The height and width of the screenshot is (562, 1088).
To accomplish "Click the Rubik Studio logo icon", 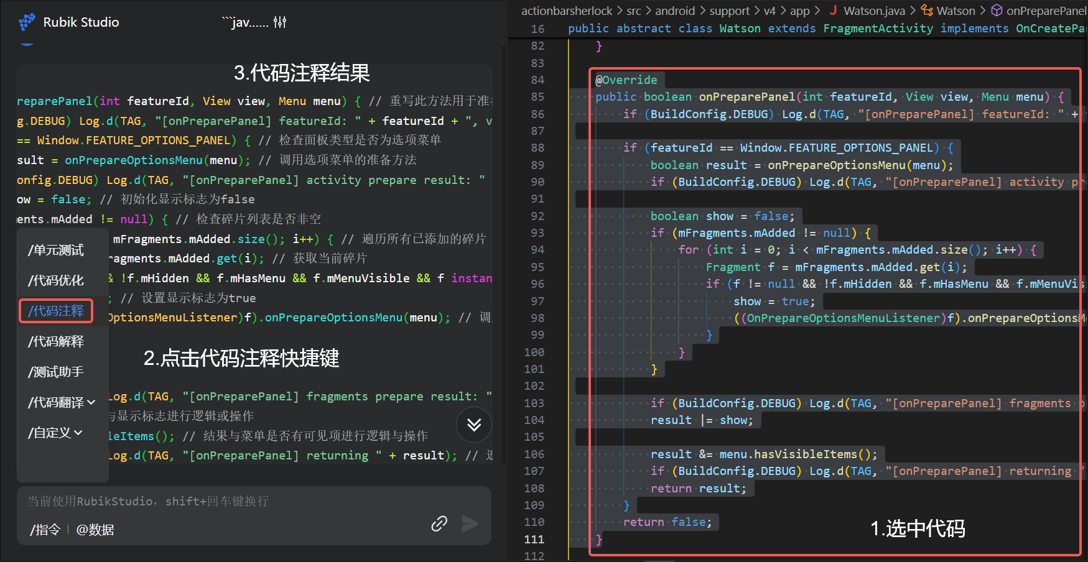I will [27, 22].
